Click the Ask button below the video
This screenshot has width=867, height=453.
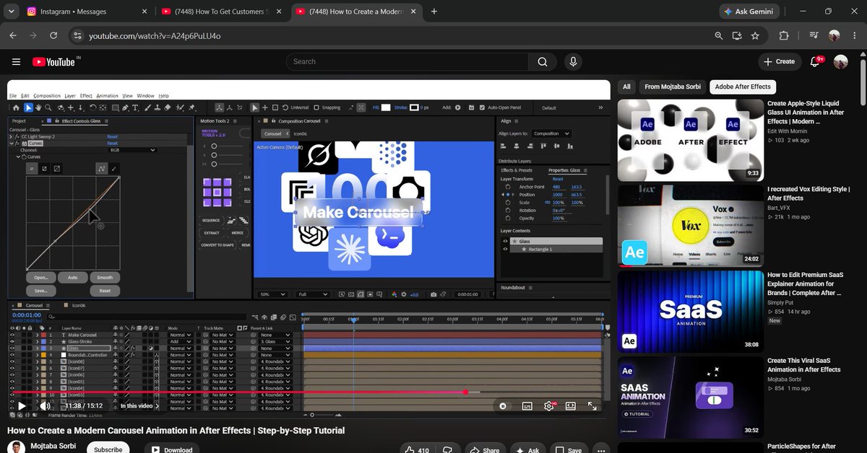[x=527, y=449]
